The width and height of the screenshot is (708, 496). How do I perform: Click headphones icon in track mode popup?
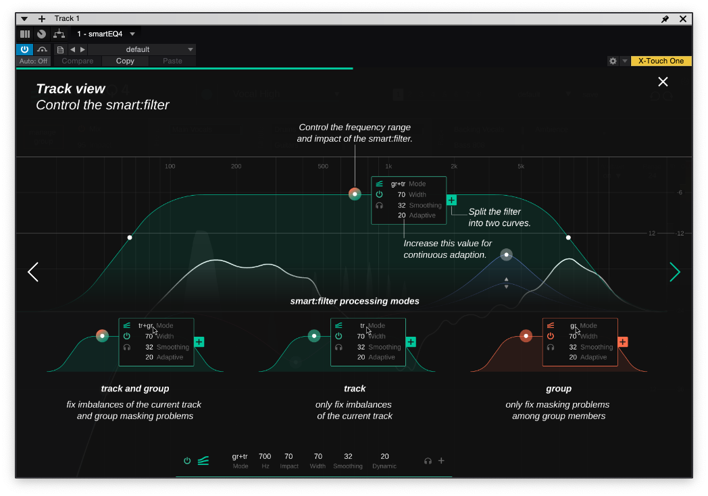(x=338, y=347)
